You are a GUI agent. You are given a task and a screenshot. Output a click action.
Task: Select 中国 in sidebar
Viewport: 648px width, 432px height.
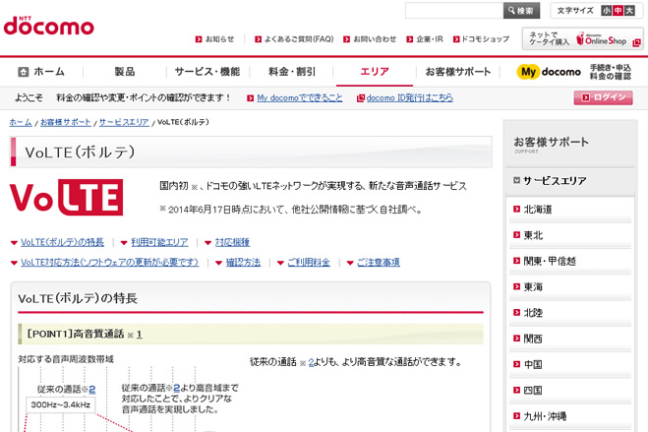(x=533, y=365)
